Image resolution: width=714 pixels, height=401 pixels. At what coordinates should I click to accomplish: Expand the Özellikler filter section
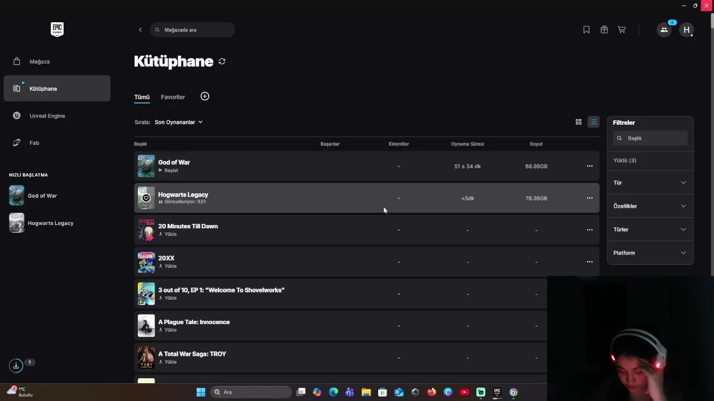(x=650, y=206)
